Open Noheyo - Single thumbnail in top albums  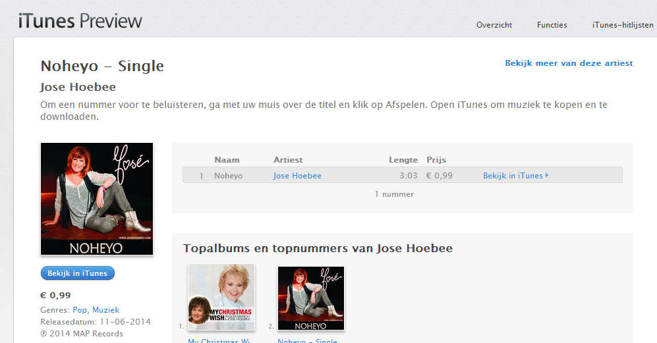pyautogui.click(x=311, y=298)
